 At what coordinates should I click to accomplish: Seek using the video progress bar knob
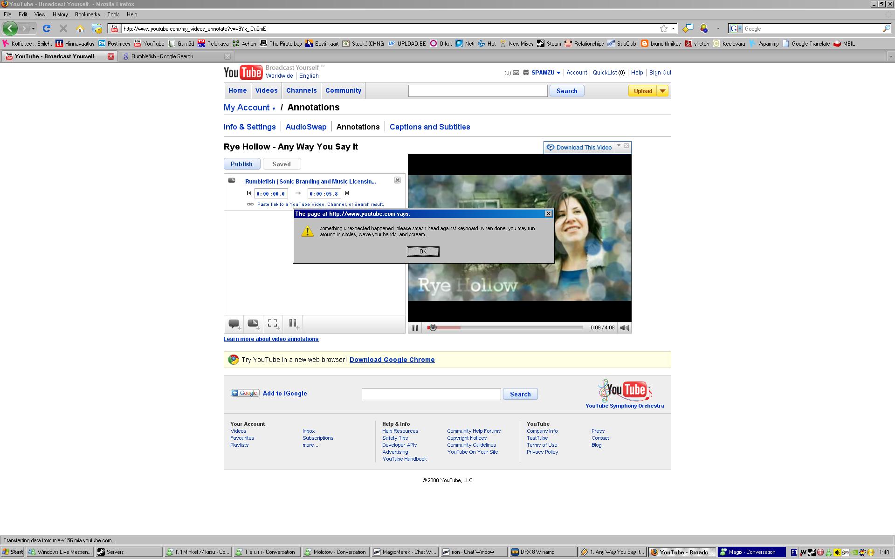tap(433, 327)
